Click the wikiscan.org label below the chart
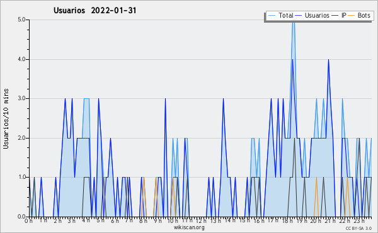 pyautogui.click(x=189, y=227)
